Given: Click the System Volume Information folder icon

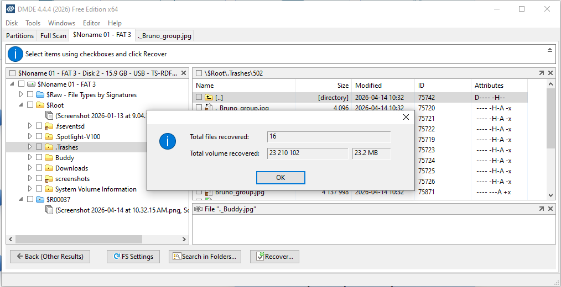Looking at the screenshot, I should click(49, 189).
